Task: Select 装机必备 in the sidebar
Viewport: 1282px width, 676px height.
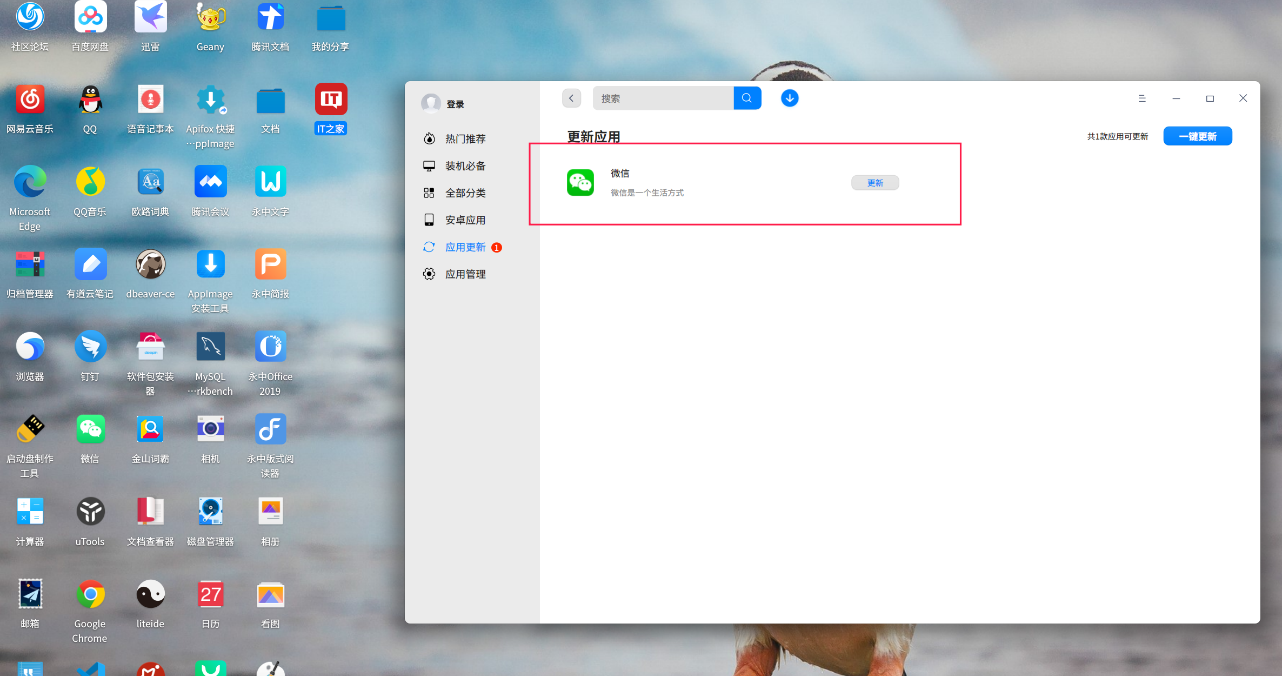Action: [465, 165]
